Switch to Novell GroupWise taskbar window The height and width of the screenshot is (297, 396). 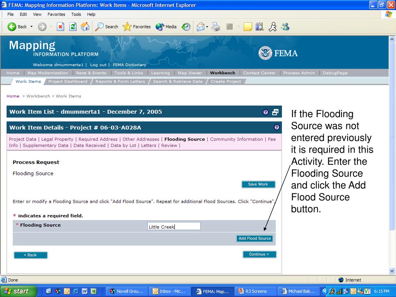pyautogui.click(x=127, y=291)
